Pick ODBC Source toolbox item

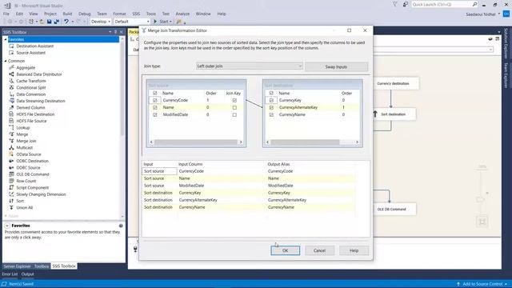[x=28, y=167]
